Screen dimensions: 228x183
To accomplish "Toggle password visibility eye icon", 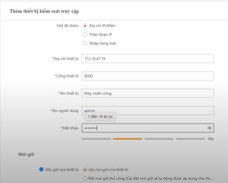I will (x=209, y=128).
